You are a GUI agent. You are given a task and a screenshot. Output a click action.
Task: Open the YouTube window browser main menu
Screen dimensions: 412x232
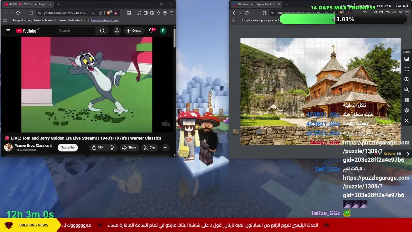(171, 13)
